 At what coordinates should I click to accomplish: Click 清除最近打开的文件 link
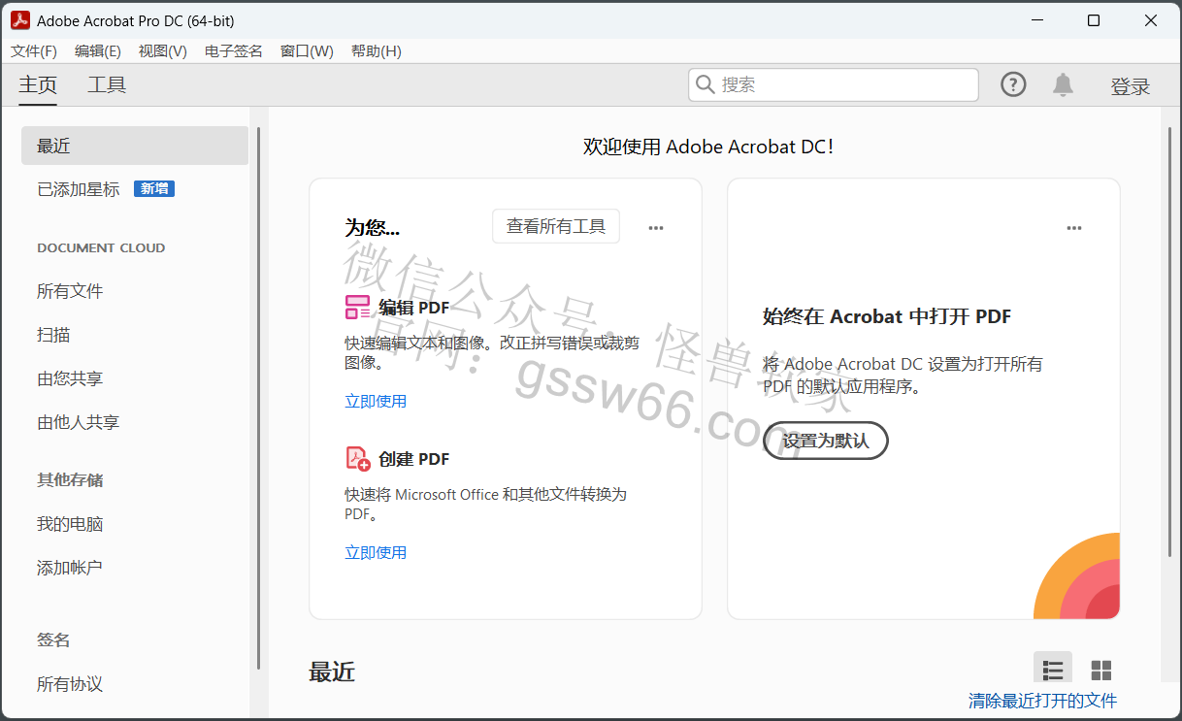click(x=1042, y=701)
